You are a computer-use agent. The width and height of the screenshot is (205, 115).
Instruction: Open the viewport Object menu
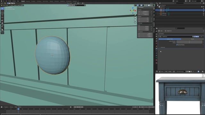[x=22, y=5]
